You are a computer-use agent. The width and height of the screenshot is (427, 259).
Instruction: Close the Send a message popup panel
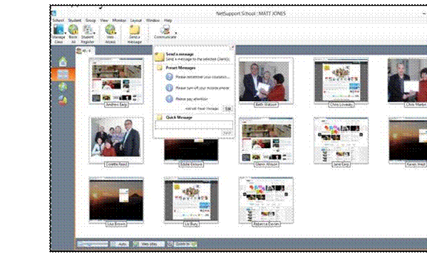pyautogui.click(x=232, y=47)
